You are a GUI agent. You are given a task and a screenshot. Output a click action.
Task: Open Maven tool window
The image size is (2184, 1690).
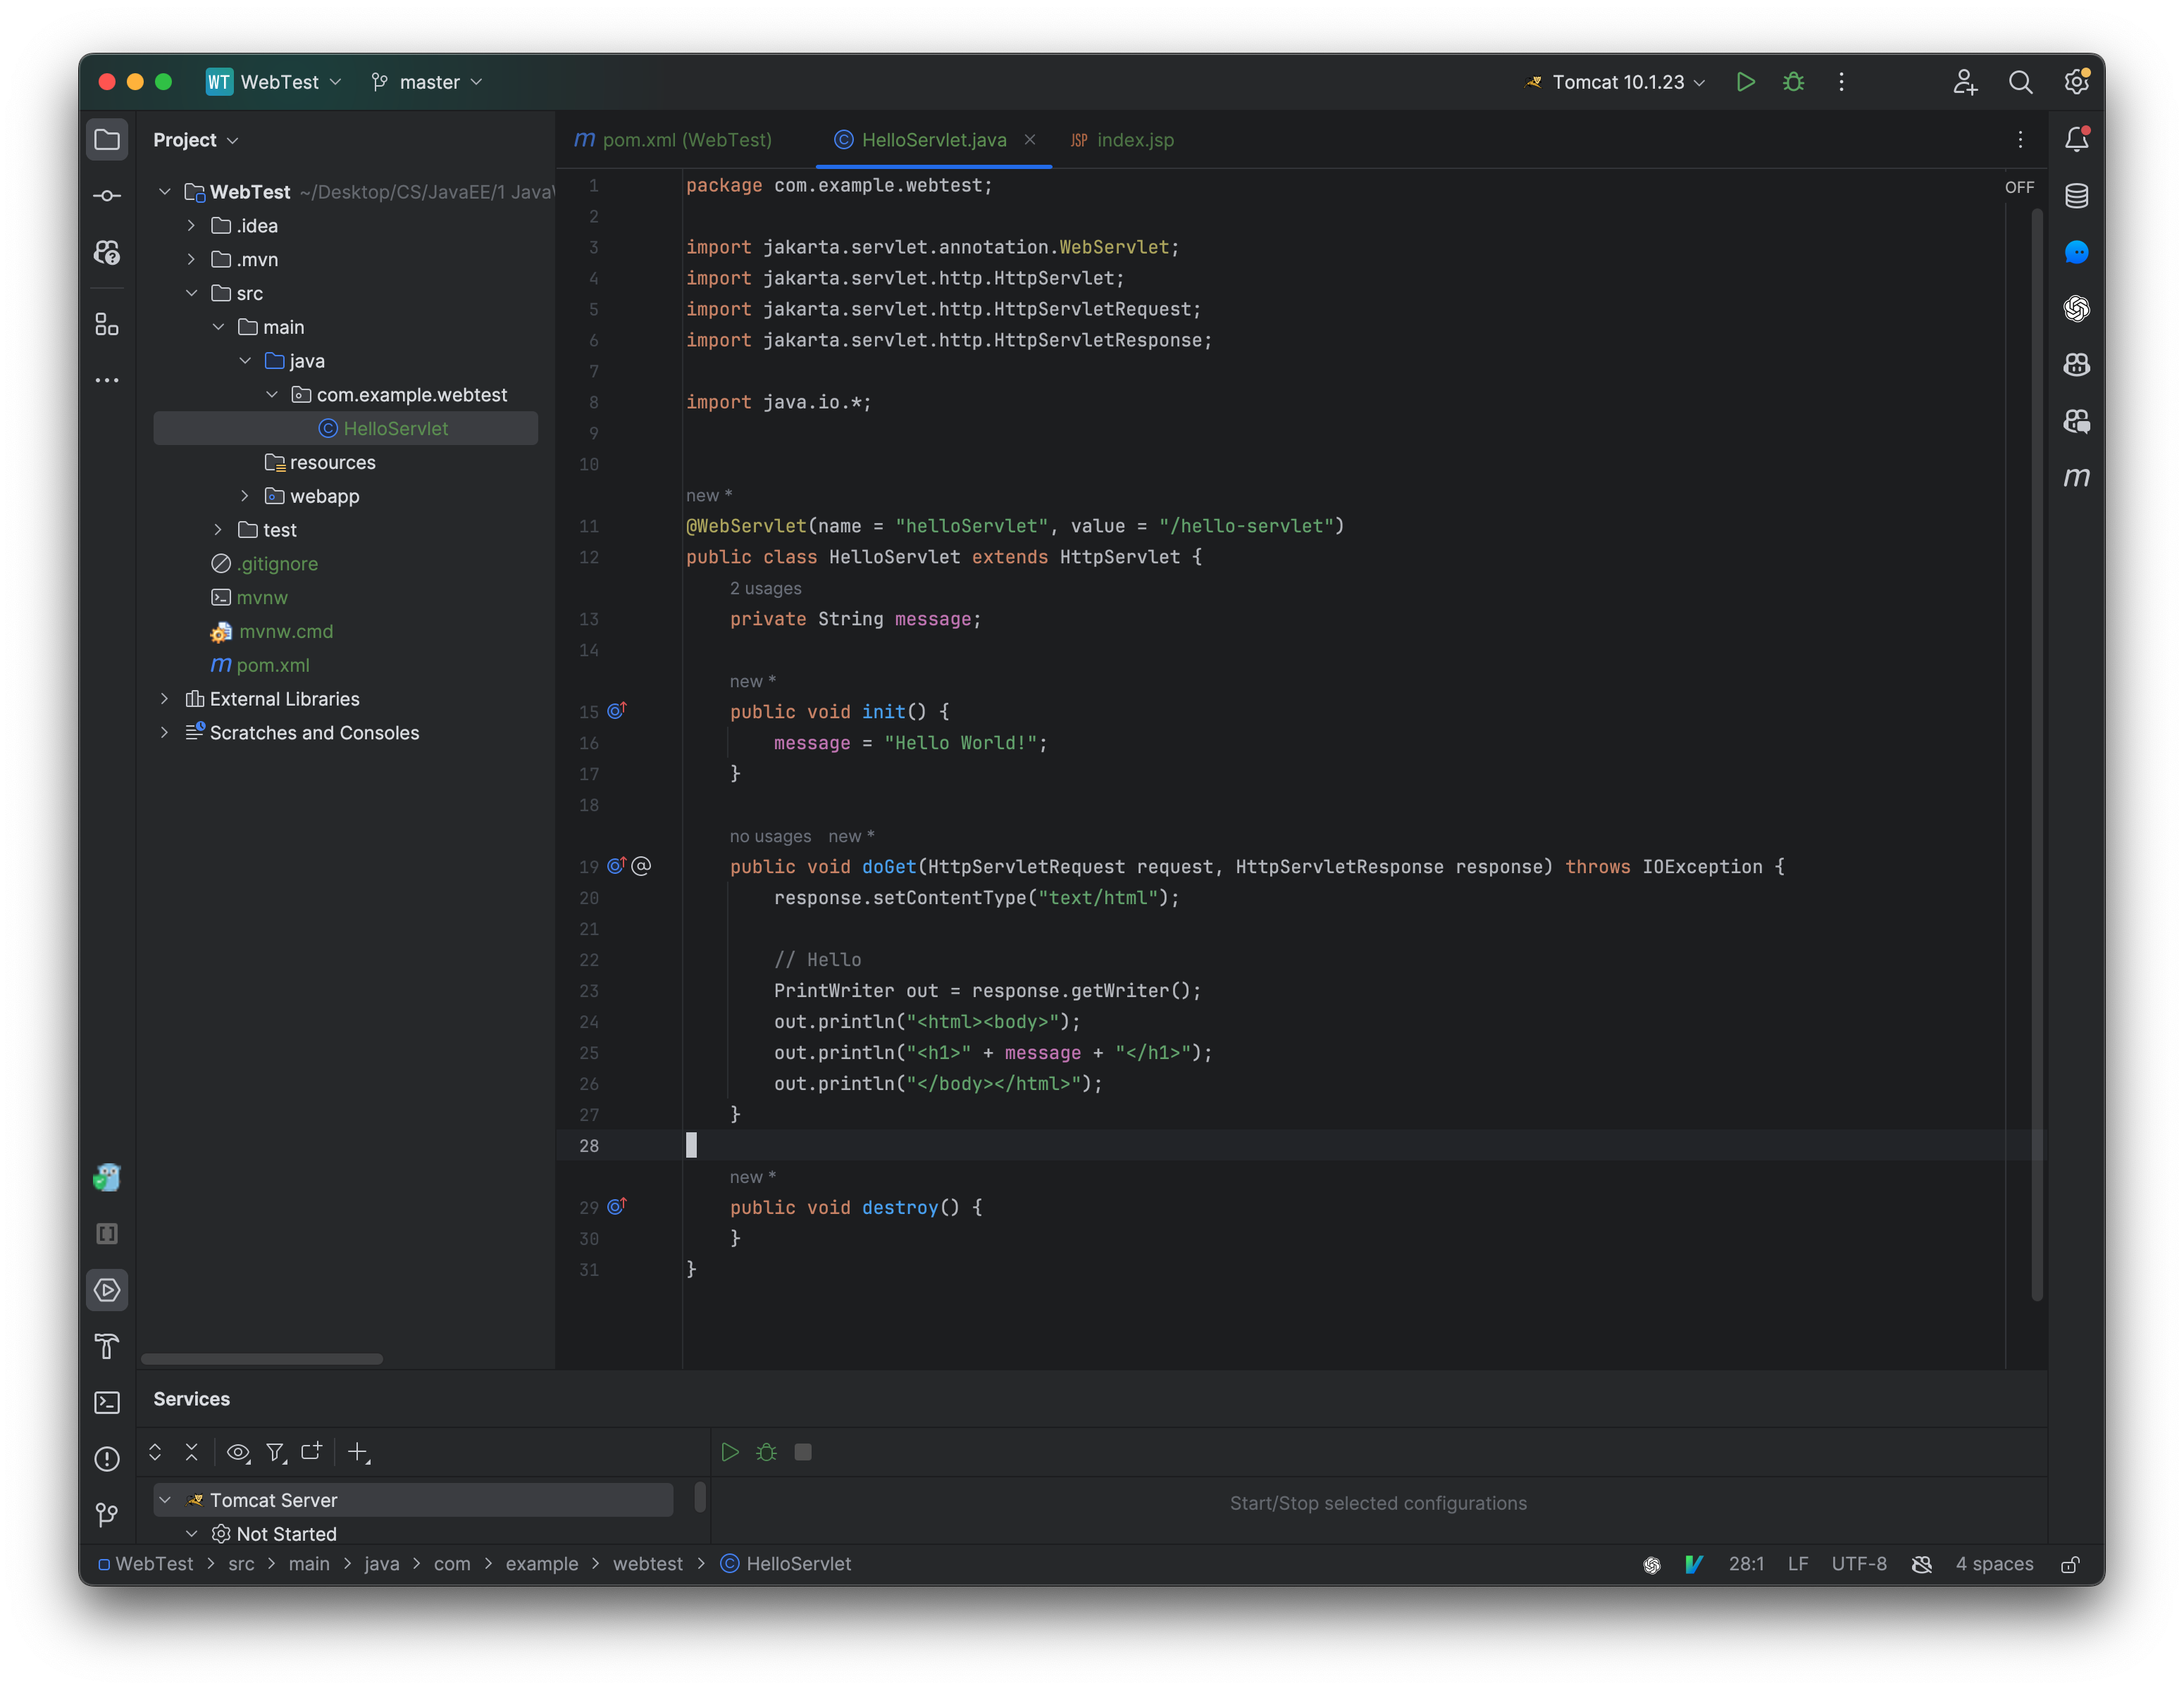(2077, 477)
